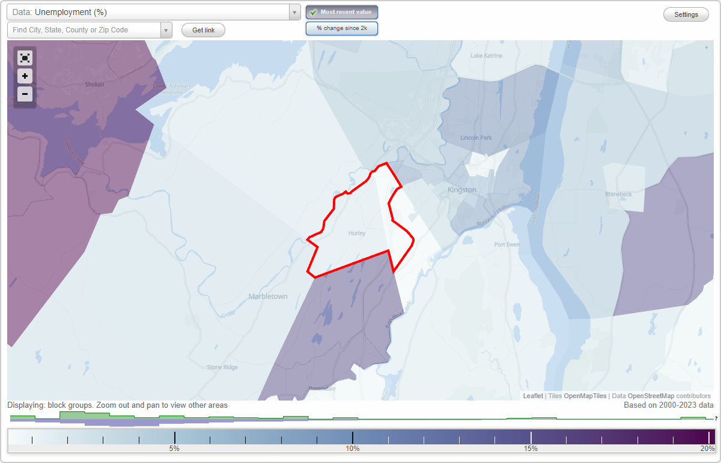Open the Data: Unemployment (%) dropdown
The height and width of the screenshot is (463, 721).
[x=150, y=11]
